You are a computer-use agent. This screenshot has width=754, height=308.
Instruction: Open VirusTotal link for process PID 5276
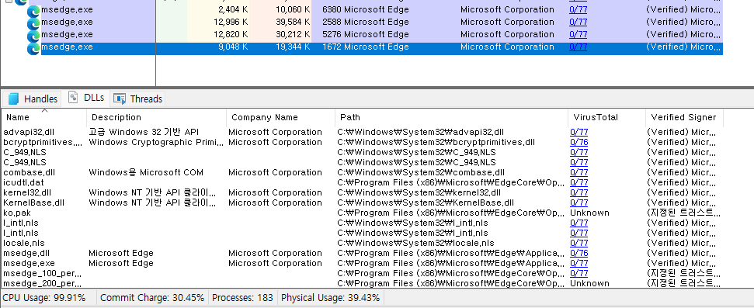pos(578,35)
